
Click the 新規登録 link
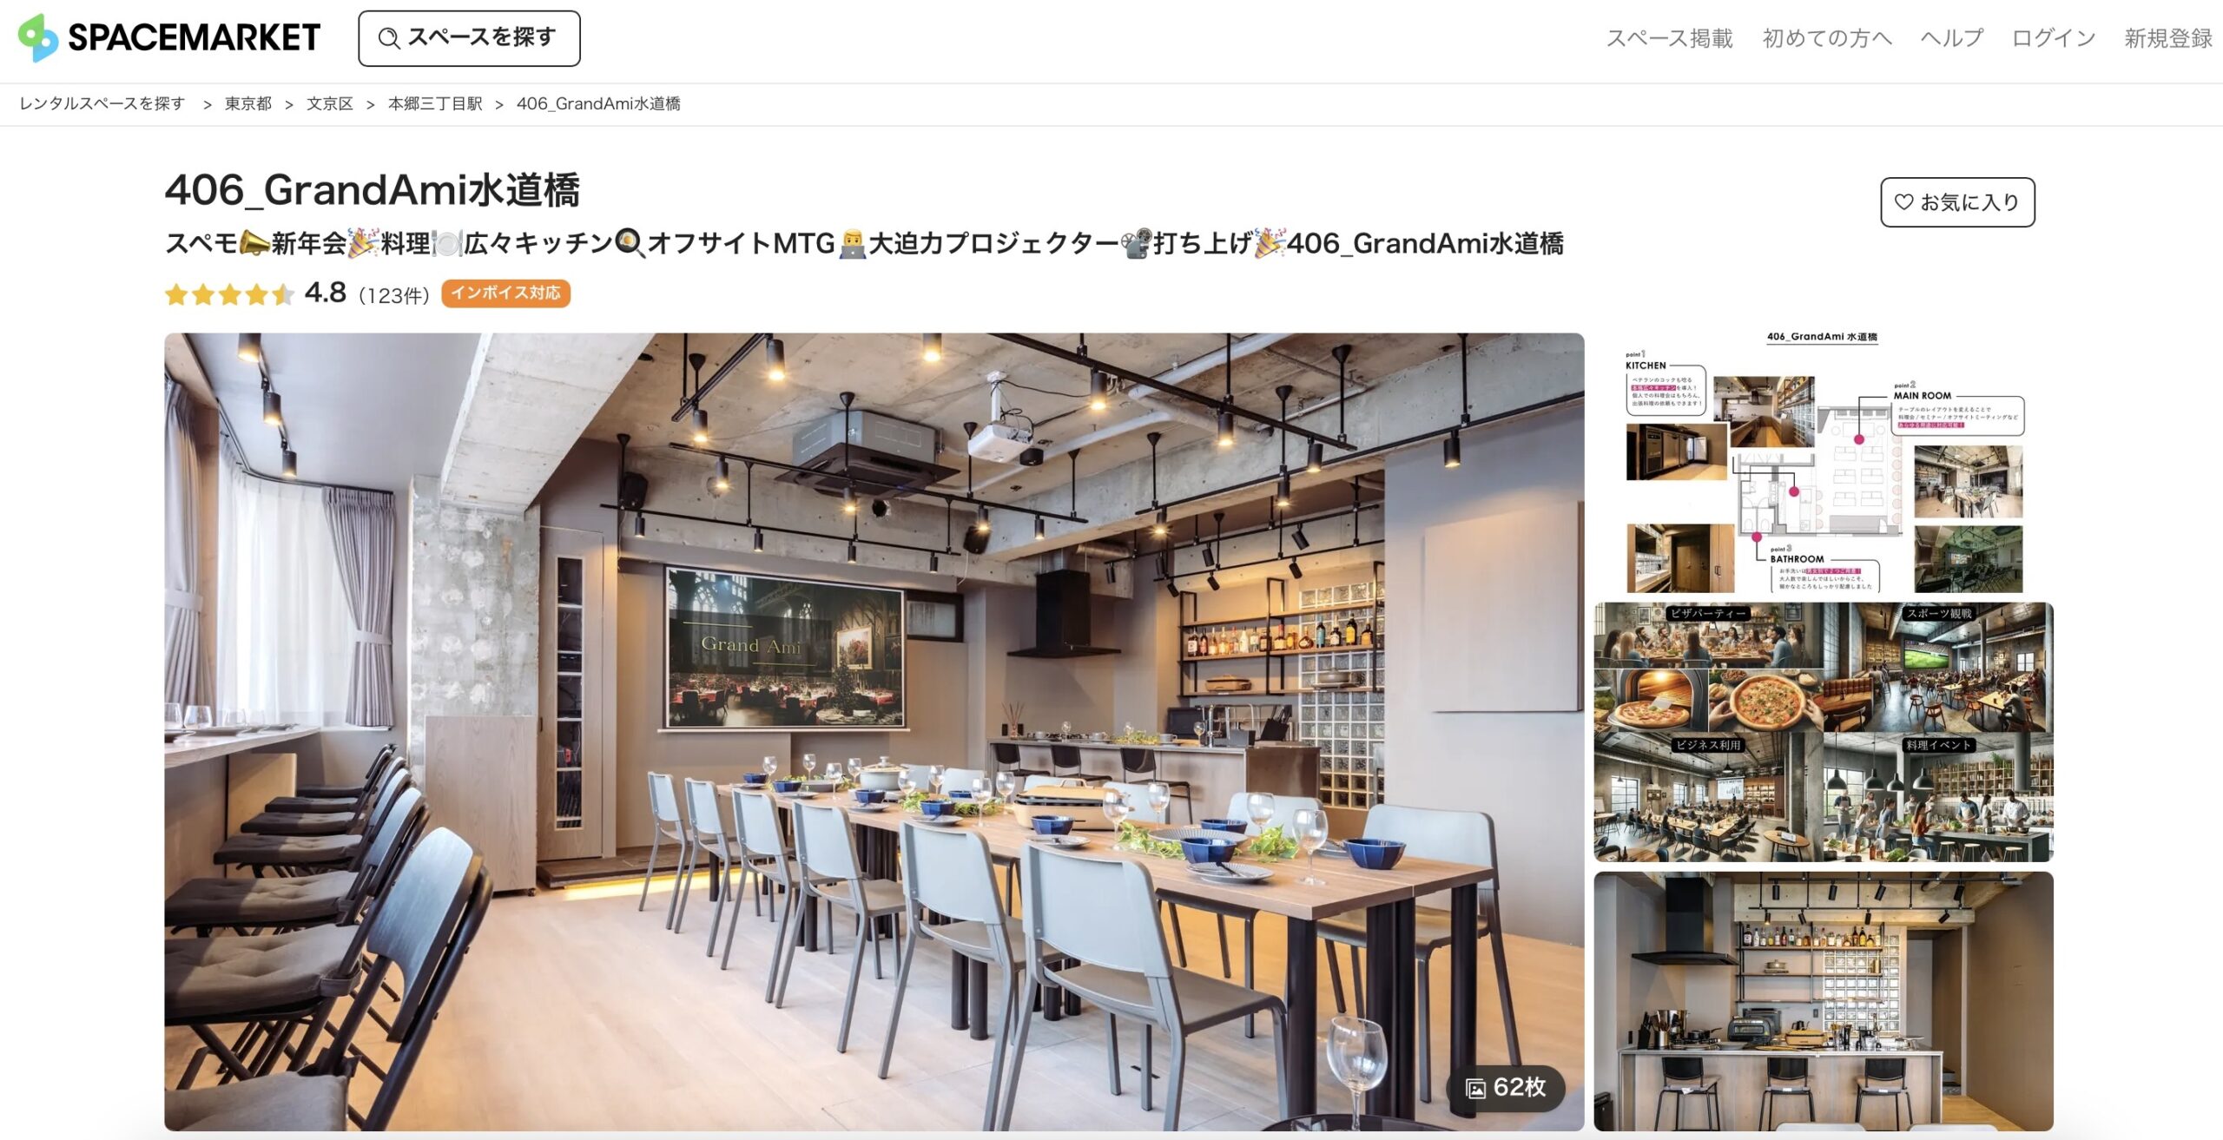point(2168,38)
